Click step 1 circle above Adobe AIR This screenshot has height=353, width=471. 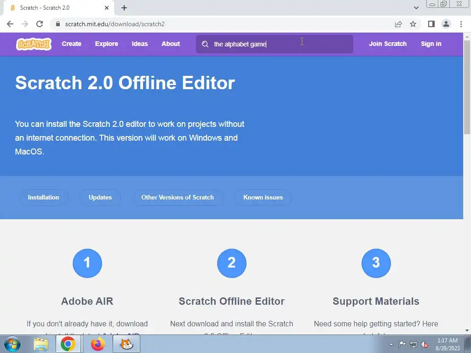pos(87,263)
